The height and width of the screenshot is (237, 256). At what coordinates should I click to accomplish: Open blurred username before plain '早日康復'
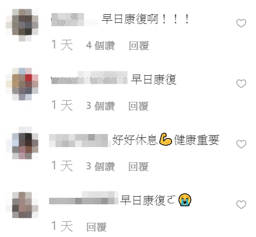[89, 78]
